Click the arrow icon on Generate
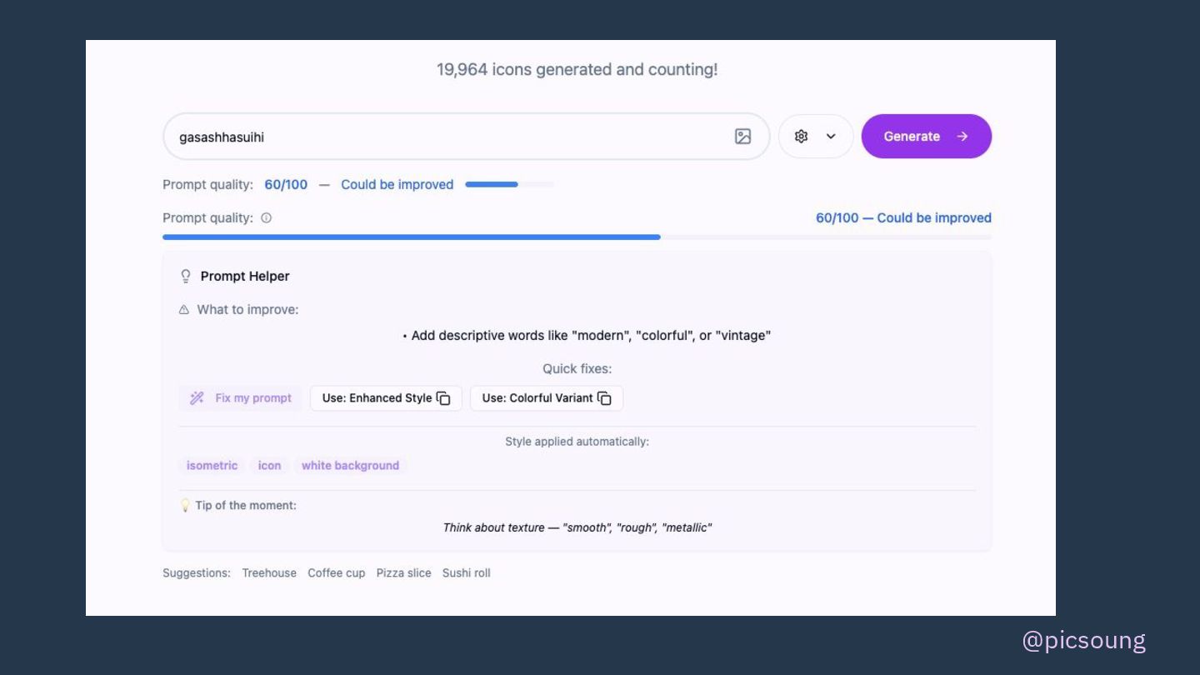 (x=962, y=137)
